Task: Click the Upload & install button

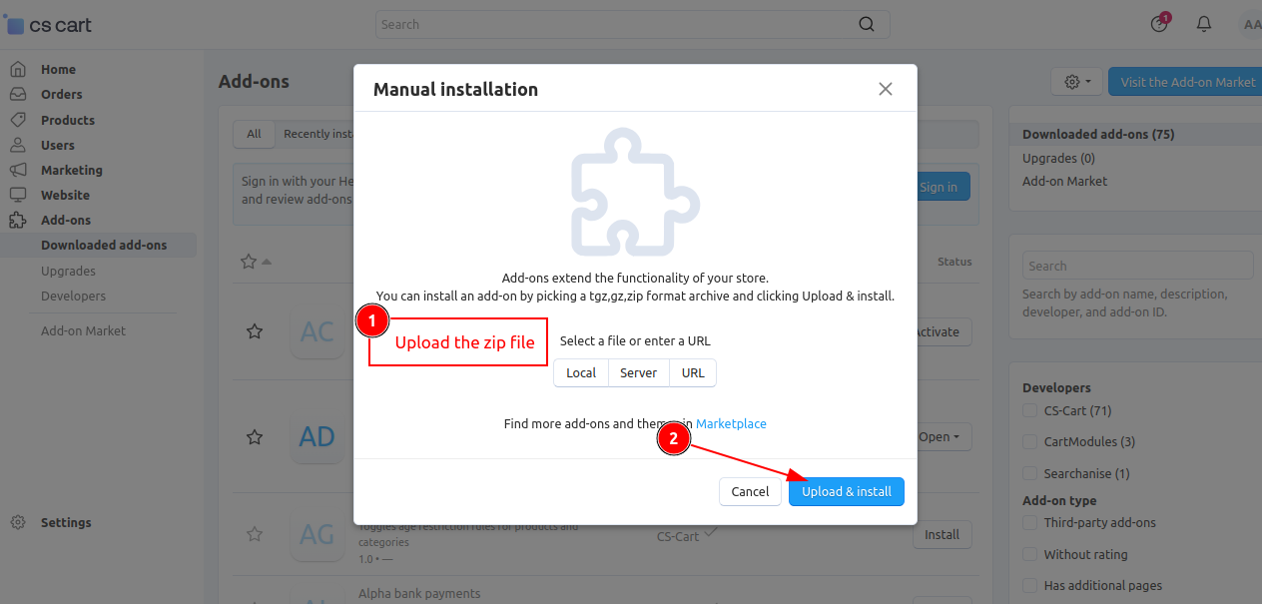Action: pos(846,491)
